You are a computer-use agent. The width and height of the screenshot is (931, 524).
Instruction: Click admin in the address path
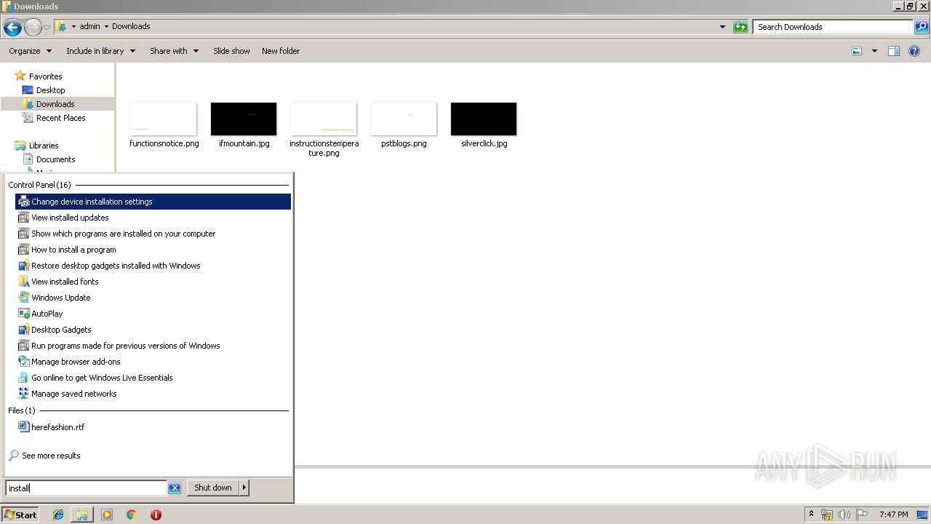click(89, 26)
